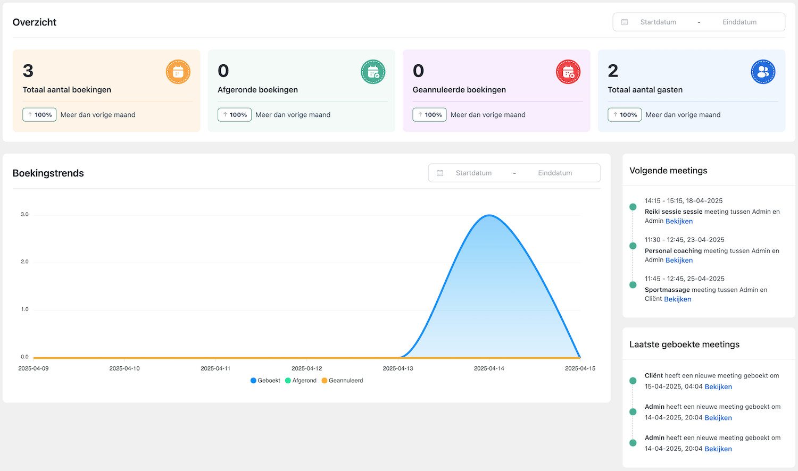The width and height of the screenshot is (798, 471).
Task: Open Bekijken link for Reiki sessie meeting
Action: click(x=679, y=221)
